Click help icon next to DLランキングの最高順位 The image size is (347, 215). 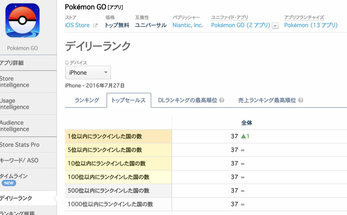click(222, 100)
